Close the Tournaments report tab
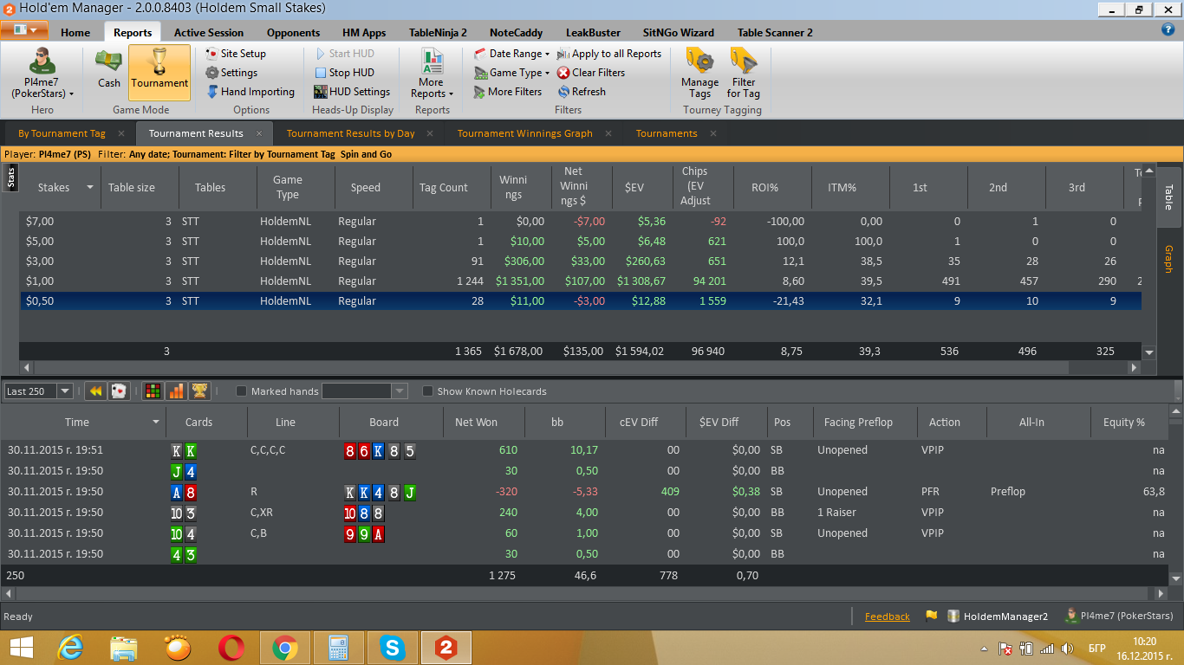 click(713, 133)
